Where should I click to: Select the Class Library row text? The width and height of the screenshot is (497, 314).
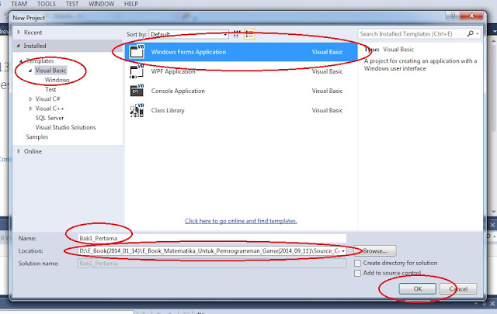point(168,110)
